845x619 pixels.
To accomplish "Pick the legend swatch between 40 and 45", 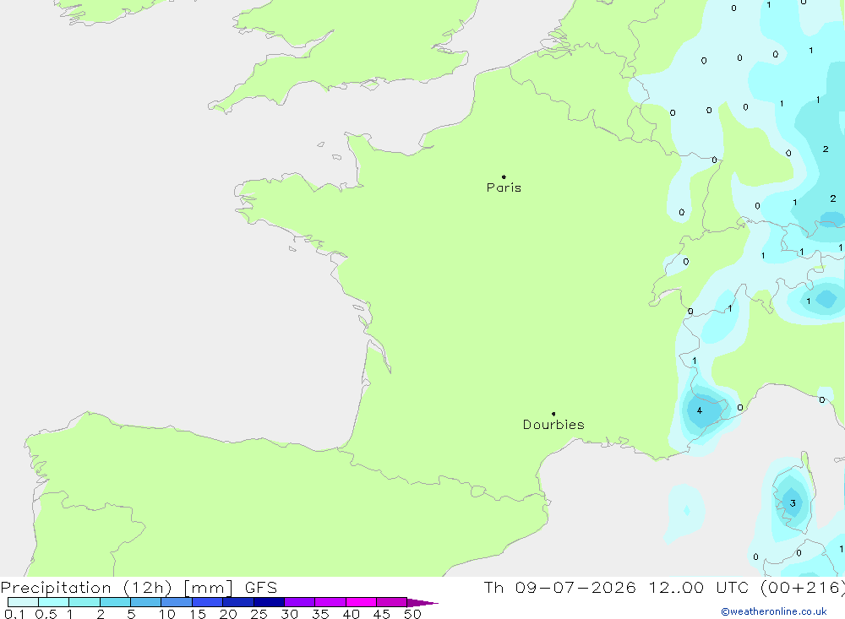I will (x=361, y=602).
